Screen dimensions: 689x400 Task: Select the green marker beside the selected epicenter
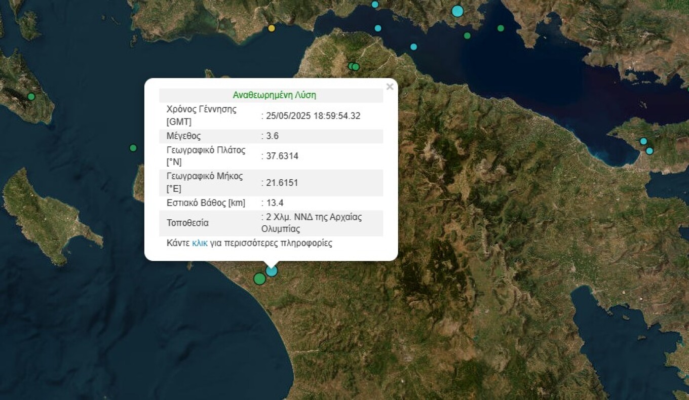[259, 278]
